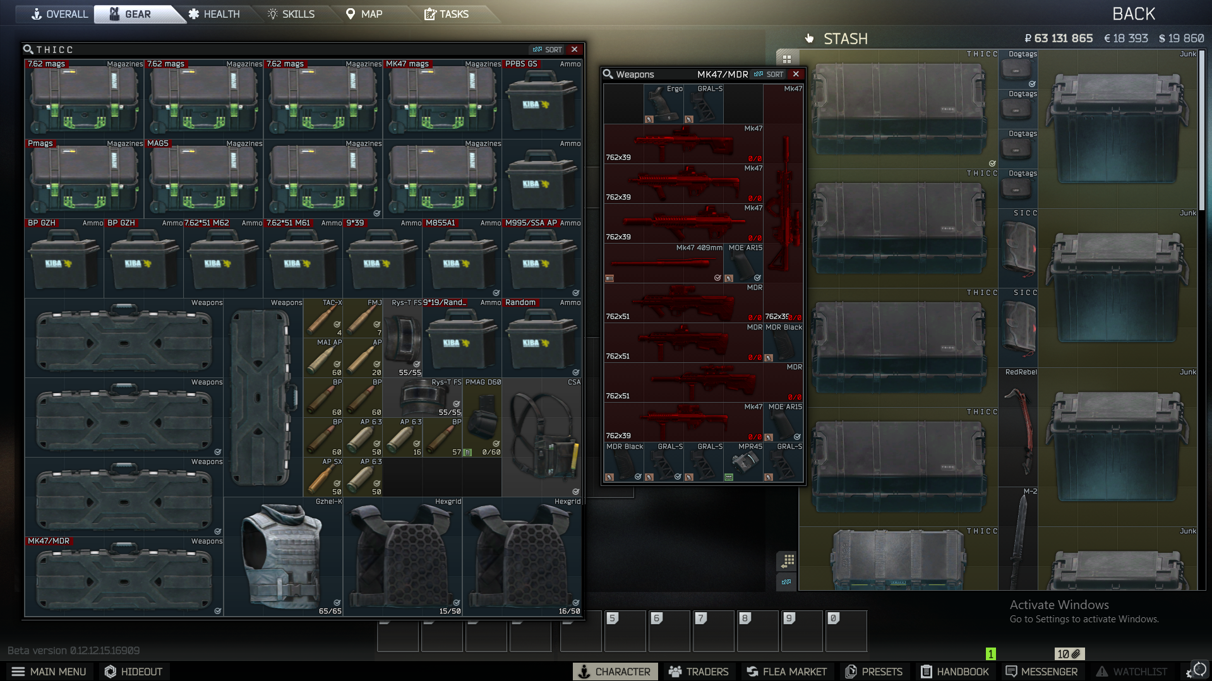Select the Ergo pistol grip

pyautogui.click(x=664, y=104)
